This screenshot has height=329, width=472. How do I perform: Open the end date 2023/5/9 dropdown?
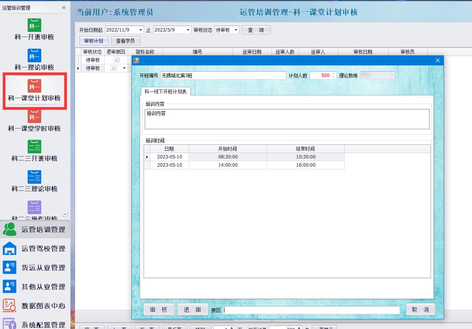pyautogui.click(x=188, y=30)
